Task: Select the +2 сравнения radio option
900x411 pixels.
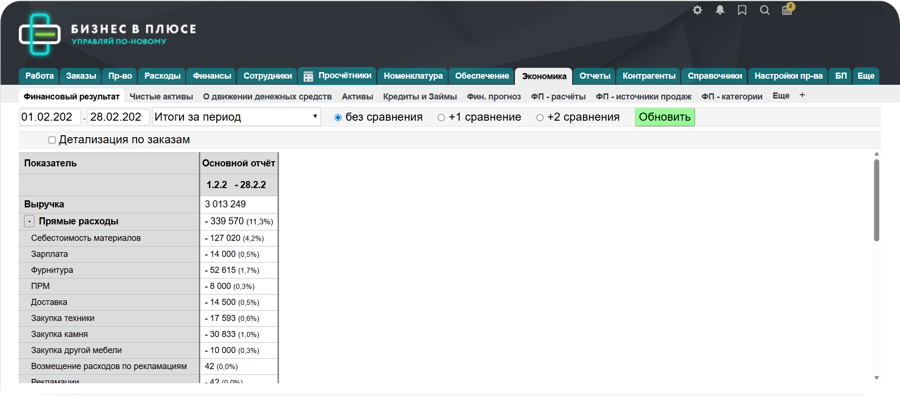Action: coord(540,118)
